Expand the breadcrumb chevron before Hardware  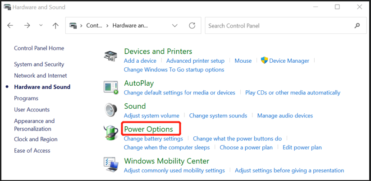(x=108, y=26)
